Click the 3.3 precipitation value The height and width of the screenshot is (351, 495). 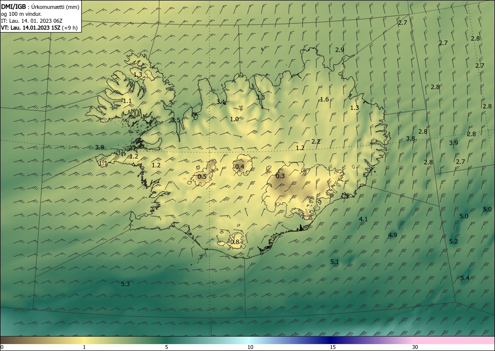pyautogui.click(x=260, y=97)
